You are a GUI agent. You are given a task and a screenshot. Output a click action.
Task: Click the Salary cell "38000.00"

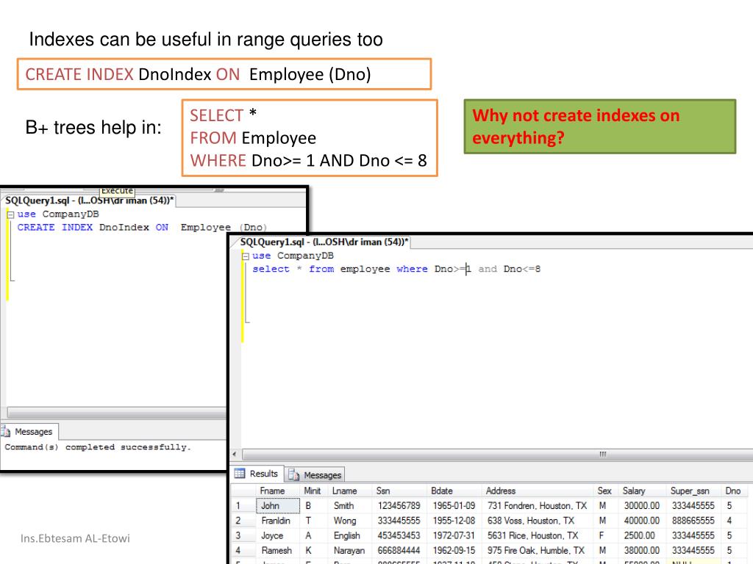click(643, 550)
